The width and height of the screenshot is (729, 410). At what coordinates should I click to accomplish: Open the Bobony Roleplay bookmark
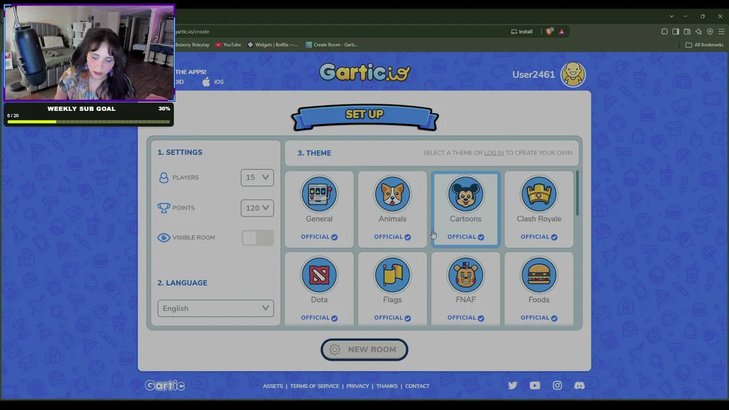192,44
